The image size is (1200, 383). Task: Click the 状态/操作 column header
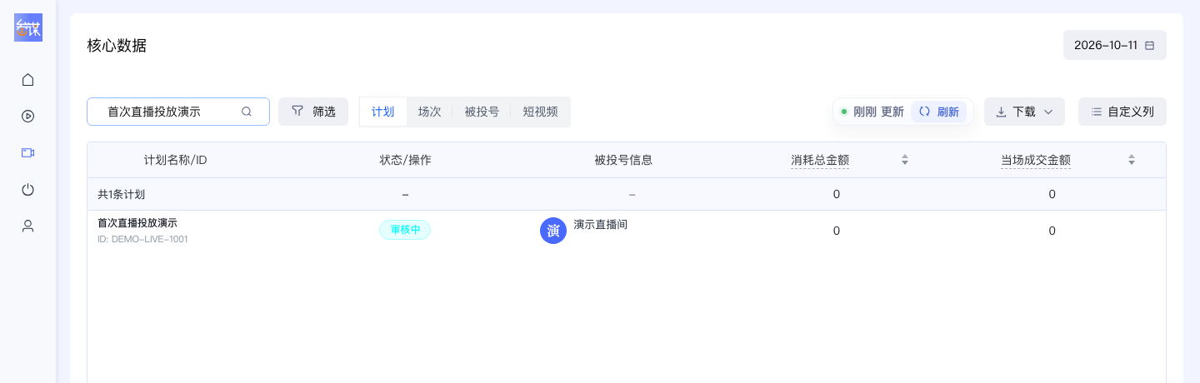[405, 160]
